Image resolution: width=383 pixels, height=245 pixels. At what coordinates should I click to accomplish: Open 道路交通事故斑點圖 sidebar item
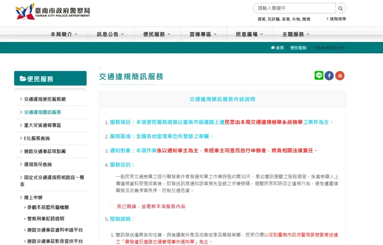click(45, 151)
